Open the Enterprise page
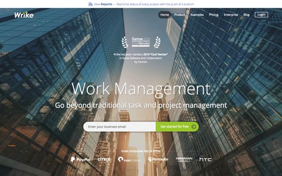This screenshot has height=176, width=282. pos(231,15)
